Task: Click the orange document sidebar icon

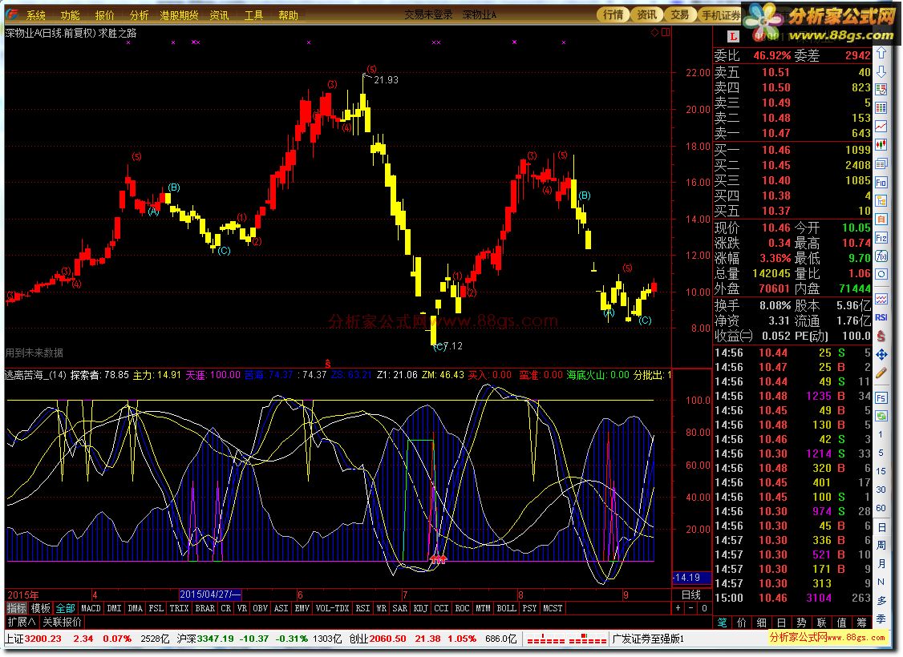Action: point(881,220)
